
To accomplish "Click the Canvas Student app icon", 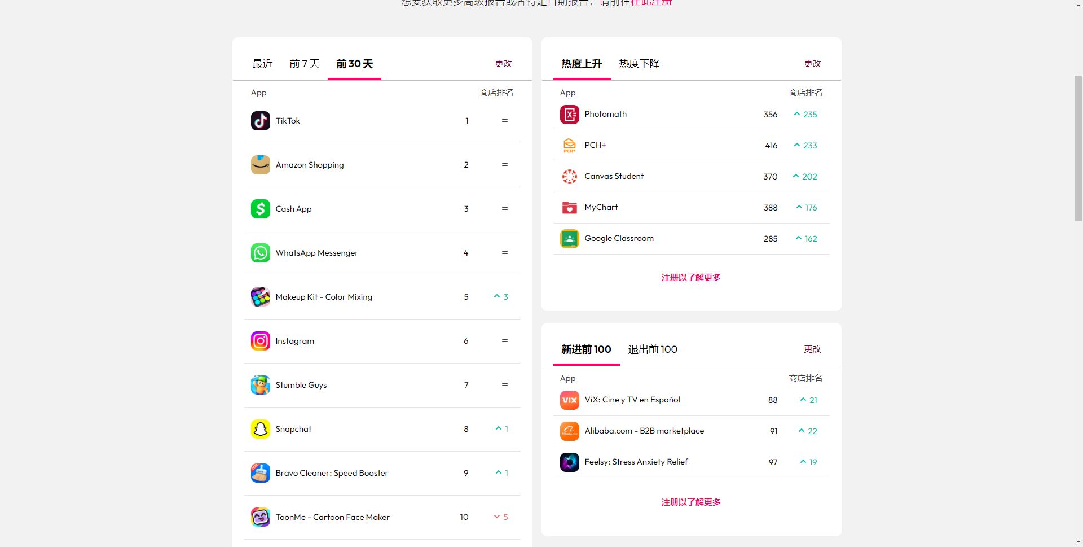I will click(569, 177).
